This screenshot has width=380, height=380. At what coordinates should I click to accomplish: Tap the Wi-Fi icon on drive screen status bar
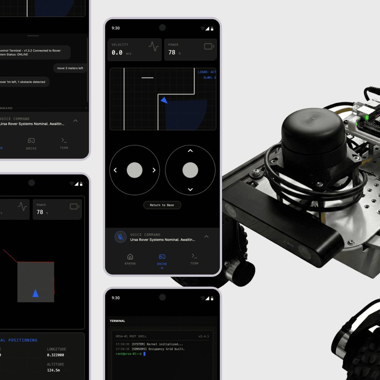tap(203, 28)
